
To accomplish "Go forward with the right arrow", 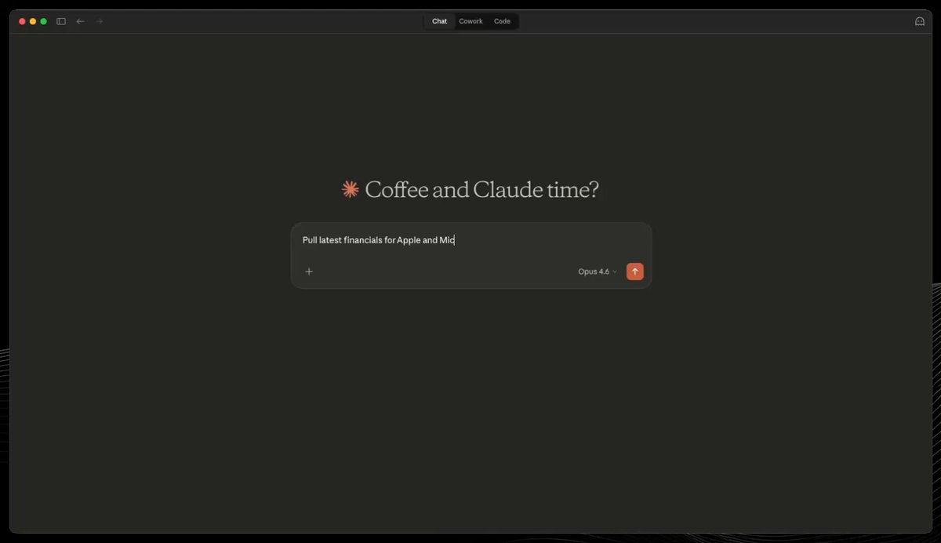I will click(x=100, y=21).
